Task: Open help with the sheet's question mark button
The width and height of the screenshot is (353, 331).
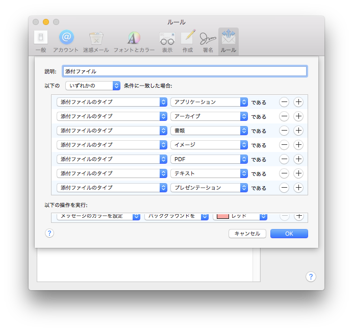Action: (x=49, y=234)
